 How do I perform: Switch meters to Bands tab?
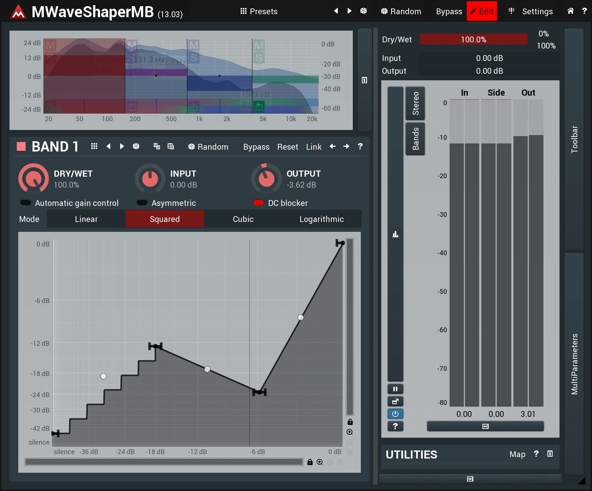click(415, 139)
